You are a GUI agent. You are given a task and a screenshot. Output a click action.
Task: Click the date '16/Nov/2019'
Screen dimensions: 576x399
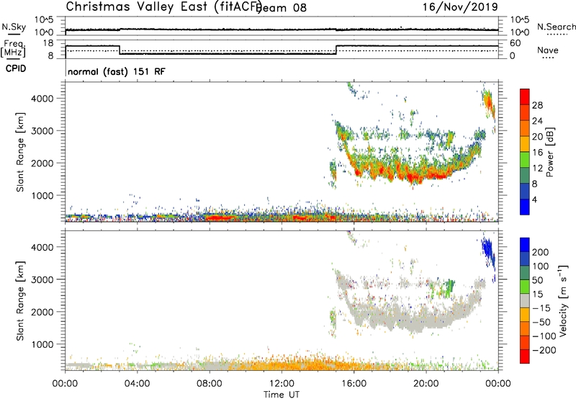[x=460, y=7]
